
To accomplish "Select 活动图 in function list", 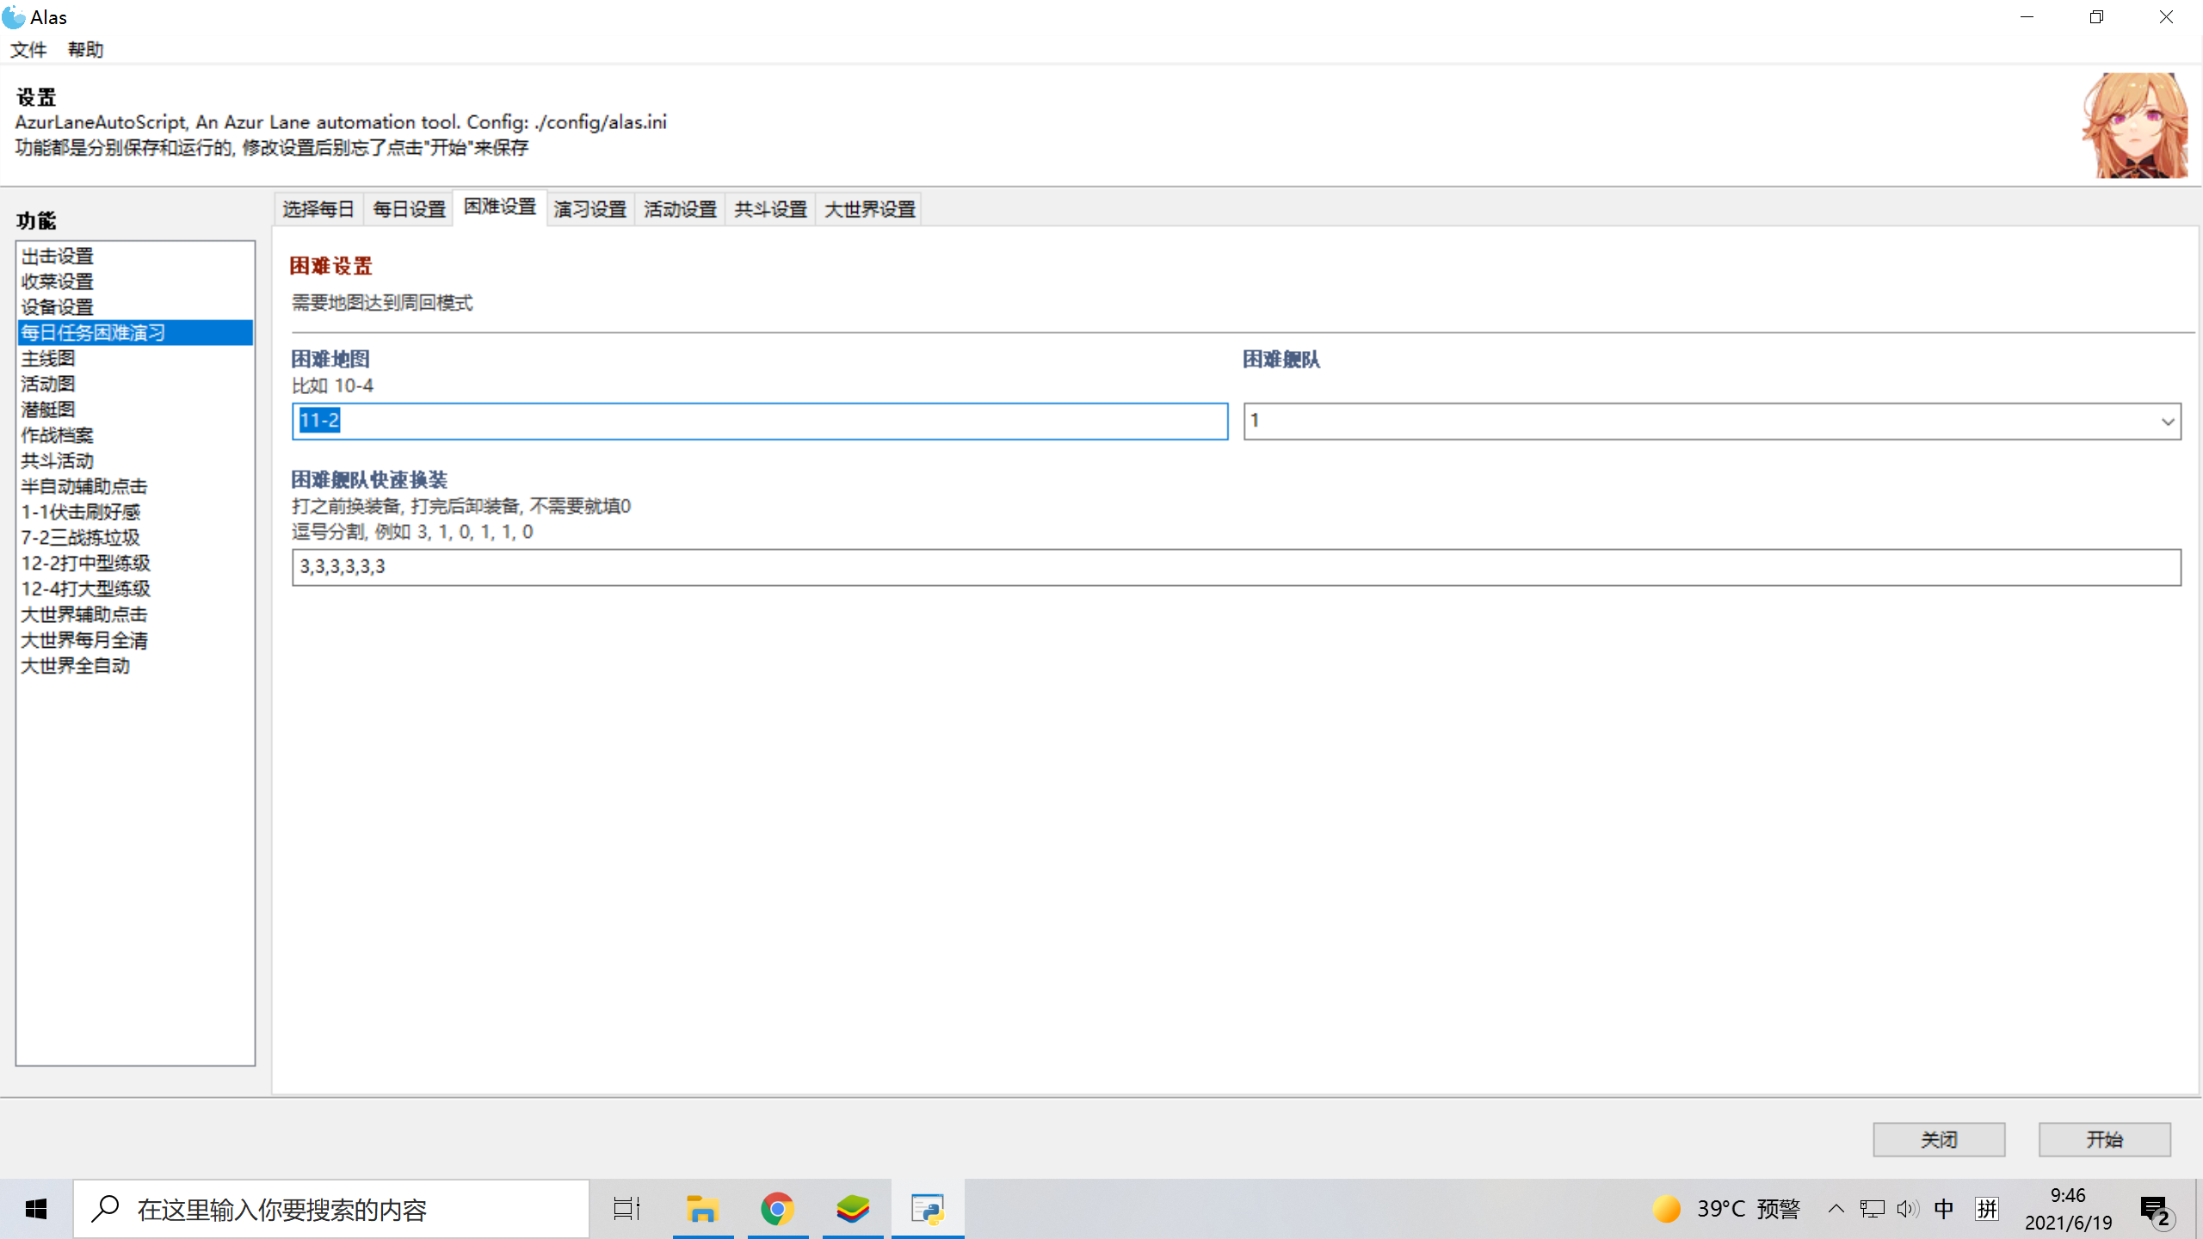I will pos(135,384).
